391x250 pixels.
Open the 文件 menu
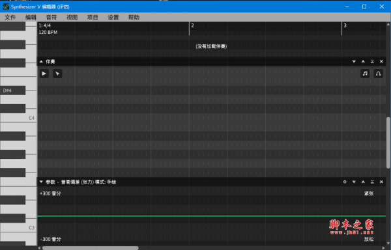(10, 17)
